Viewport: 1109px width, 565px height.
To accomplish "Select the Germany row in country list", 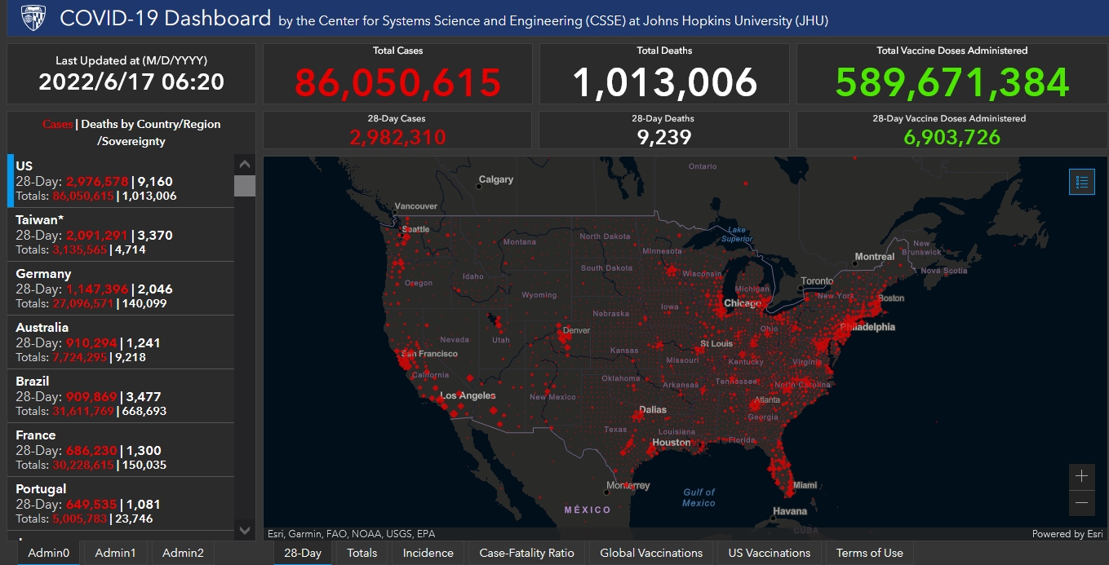I will [x=121, y=288].
